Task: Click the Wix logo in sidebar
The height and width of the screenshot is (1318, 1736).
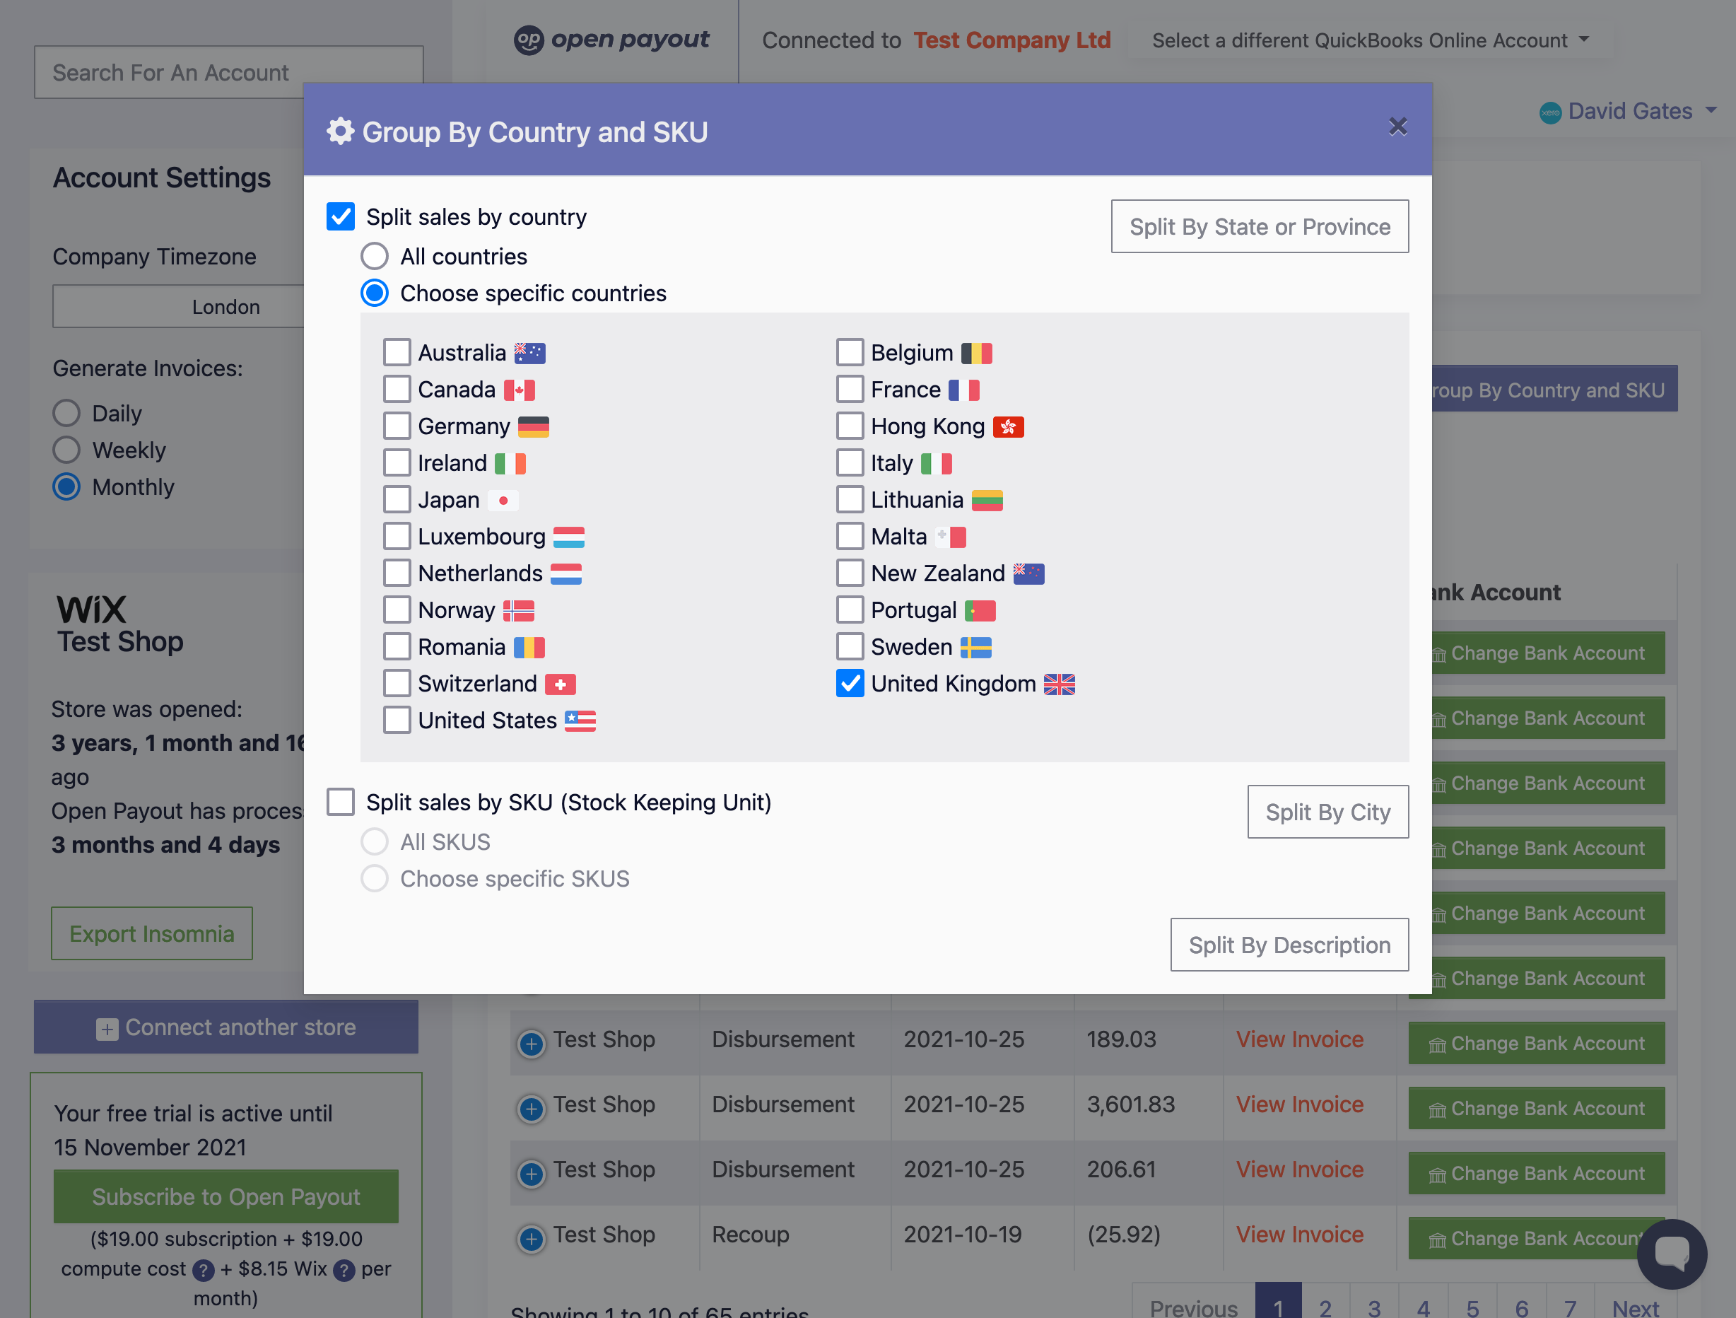Action: pos(91,610)
